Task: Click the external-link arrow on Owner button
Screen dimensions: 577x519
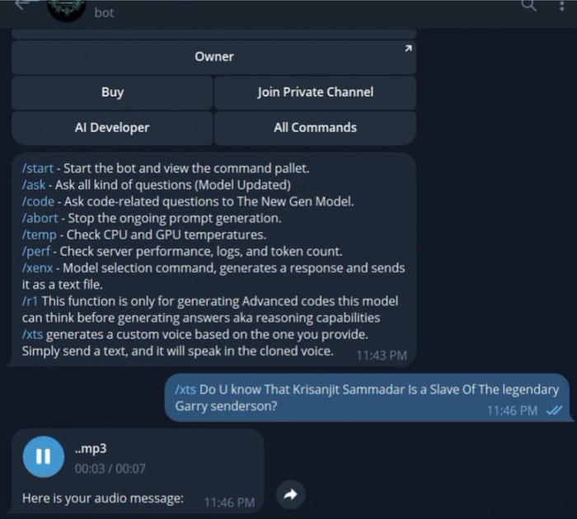Action: point(408,48)
